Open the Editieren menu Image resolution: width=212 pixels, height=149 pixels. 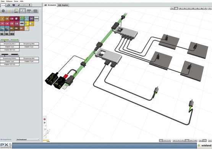coord(9,1)
